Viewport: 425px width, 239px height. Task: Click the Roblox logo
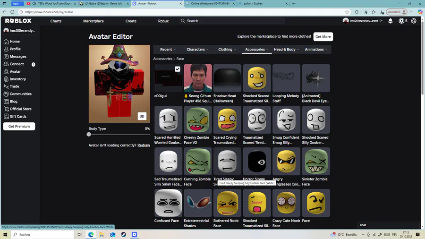(18, 21)
